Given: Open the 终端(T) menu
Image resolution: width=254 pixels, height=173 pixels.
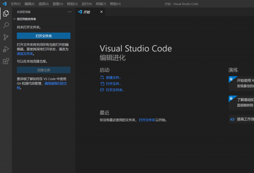Looking at the screenshot, I should (x=101, y=4).
